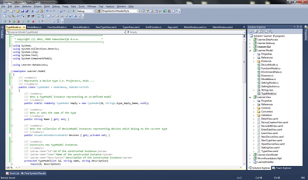Image resolution: width=308 pixels, height=180 pixels.
Task: Select LearnerInstaller project in Solution Explorer
Action: pyautogui.click(x=265, y=162)
